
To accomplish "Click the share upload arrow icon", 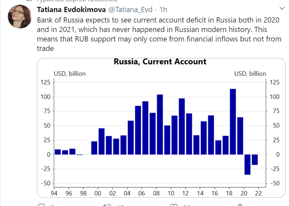I will click(240, 205).
